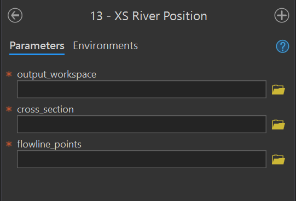The image size is (296, 201).
Task: Focus the flowline_points input field
Action: [142, 159]
